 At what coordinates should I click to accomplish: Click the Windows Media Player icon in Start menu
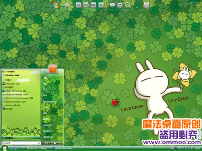tap(3, 102)
